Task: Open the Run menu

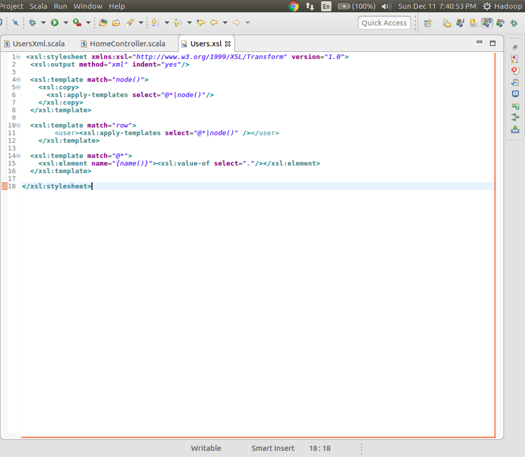Action: coord(60,6)
